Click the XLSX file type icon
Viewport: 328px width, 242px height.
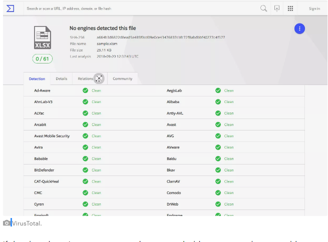pos(43,37)
